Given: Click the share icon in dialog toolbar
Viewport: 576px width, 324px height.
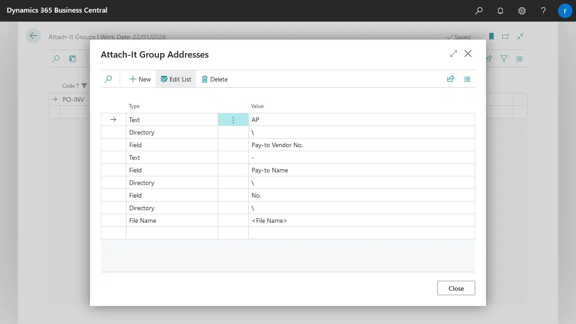Looking at the screenshot, I should point(450,79).
